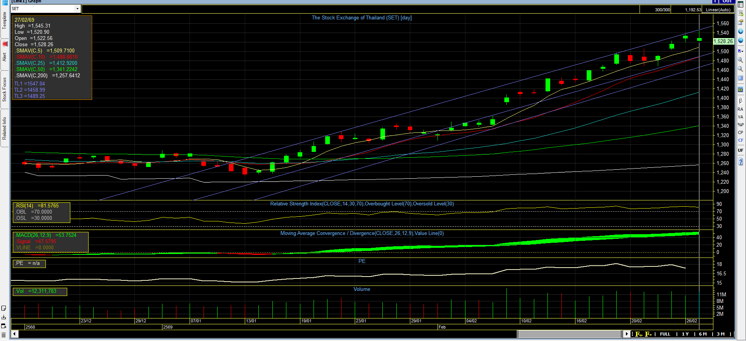Click the RSI(14) legend box
This screenshot has height=341, width=746.
pos(42,212)
